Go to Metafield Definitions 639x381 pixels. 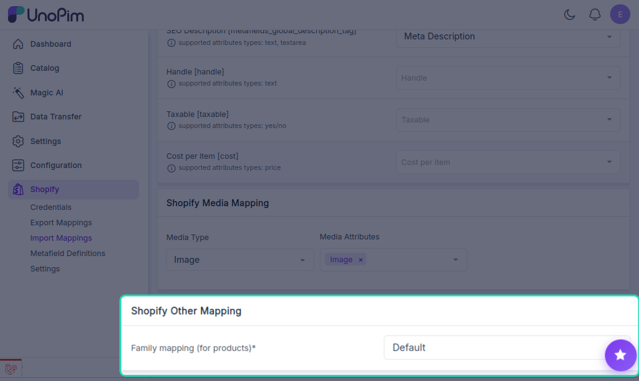[x=68, y=254]
